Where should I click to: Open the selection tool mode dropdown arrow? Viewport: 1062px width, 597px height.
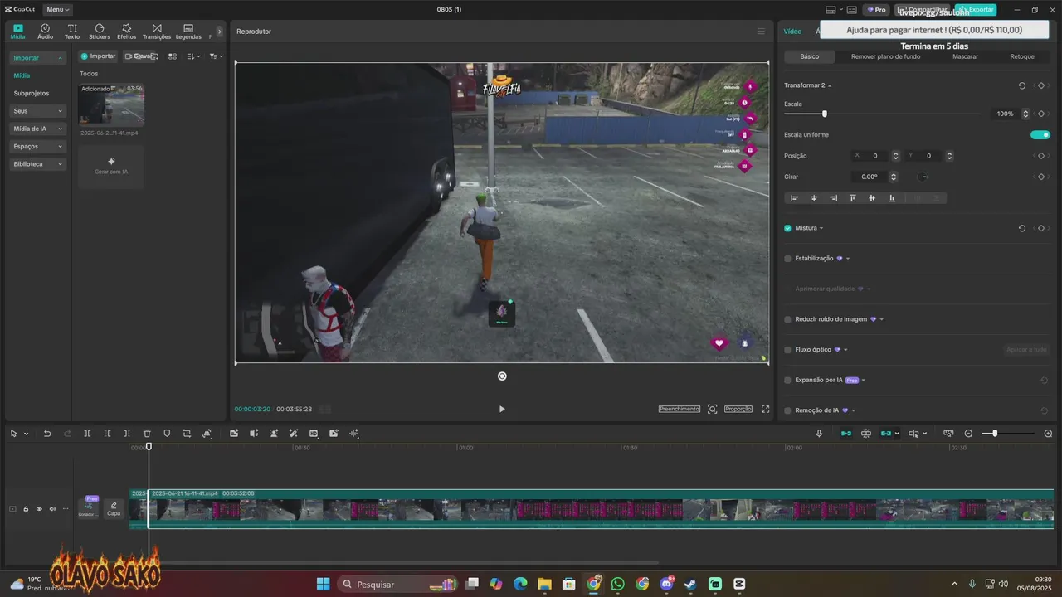point(26,434)
